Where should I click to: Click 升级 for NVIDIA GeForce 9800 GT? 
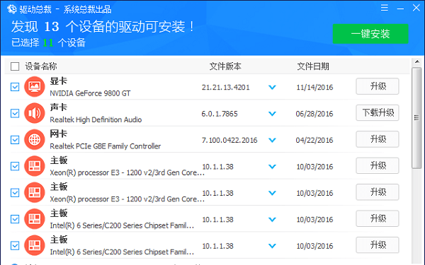point(378,86)
